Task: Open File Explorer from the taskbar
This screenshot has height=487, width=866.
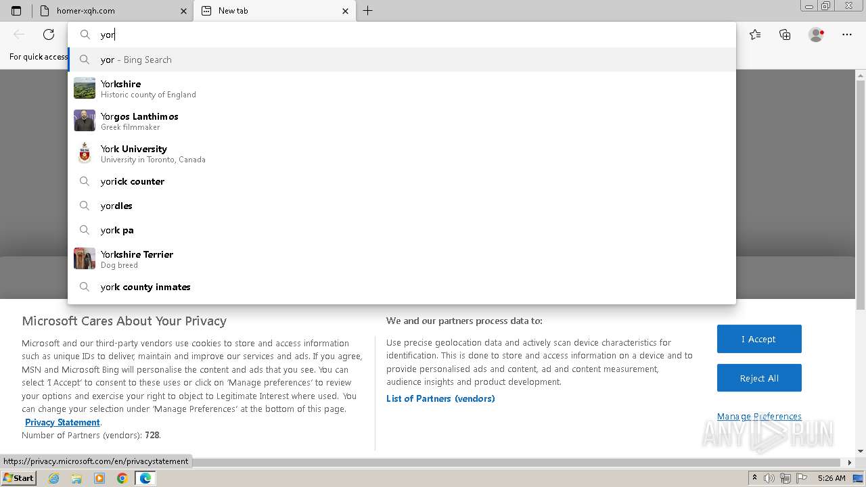Action: [x=76, y=478]
